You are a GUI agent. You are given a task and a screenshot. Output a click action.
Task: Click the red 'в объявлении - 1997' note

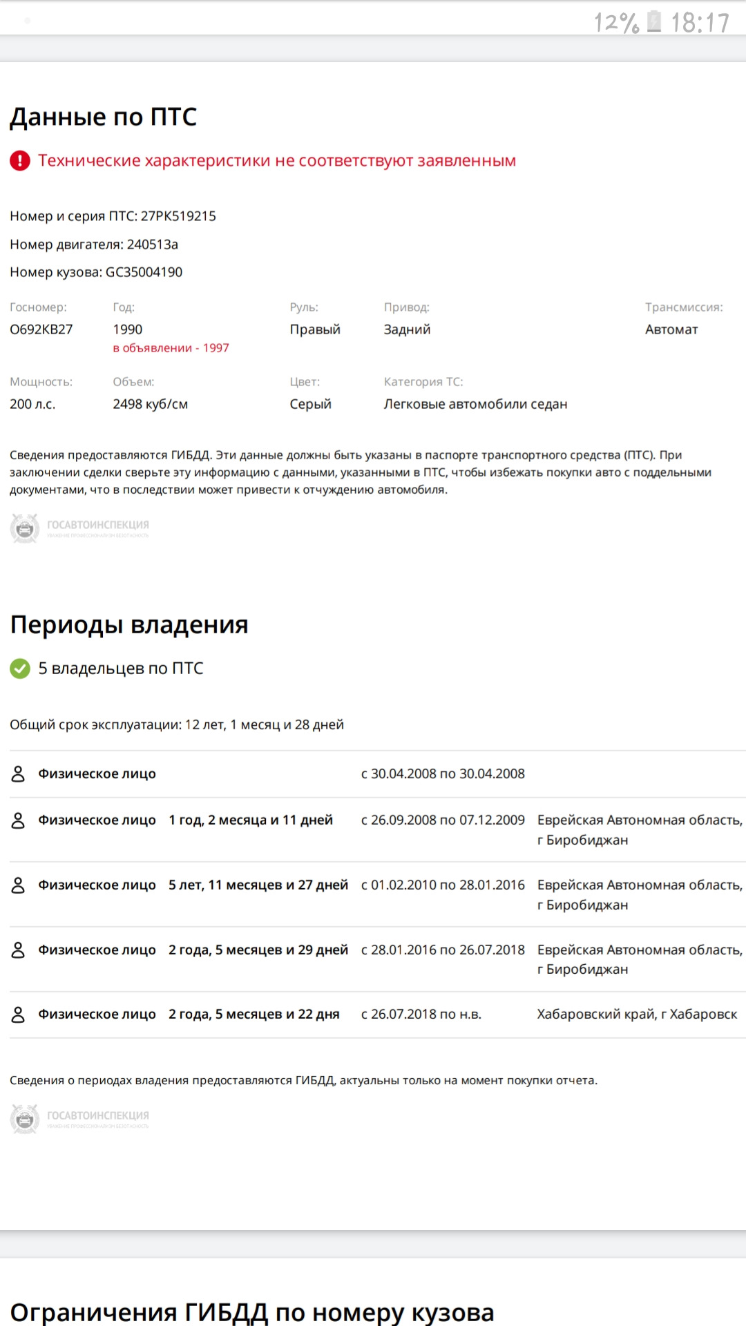(171, 348)
